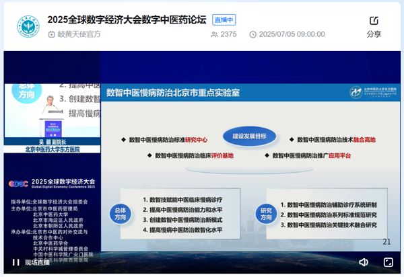
Task: Click the 直播中 live status badge
Action: [x=224, y=19]
